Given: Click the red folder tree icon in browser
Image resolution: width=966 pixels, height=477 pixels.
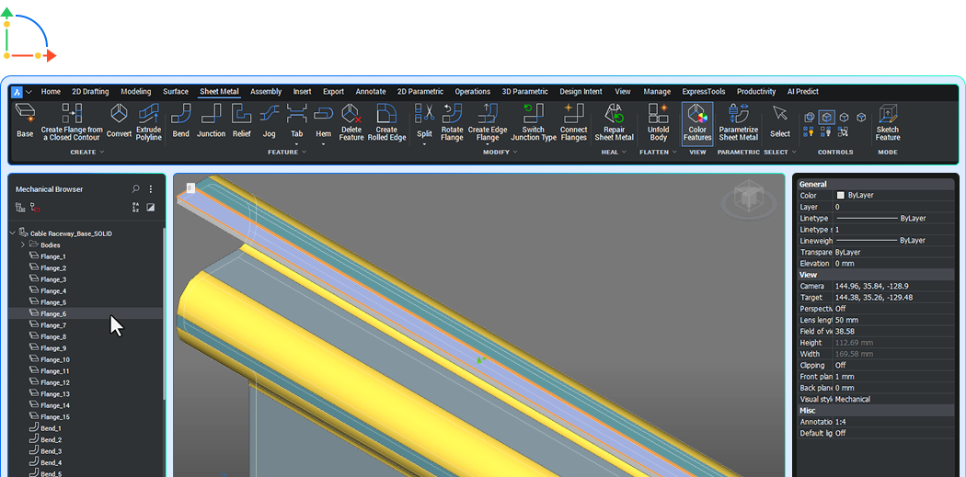Looking at the screenshot, I should click(x=35, y=208).
